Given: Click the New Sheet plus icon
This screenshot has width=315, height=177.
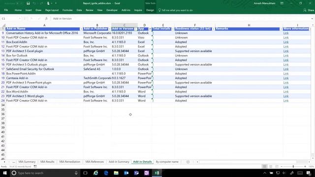Looking at the screenshot, I should coord(188,162).
